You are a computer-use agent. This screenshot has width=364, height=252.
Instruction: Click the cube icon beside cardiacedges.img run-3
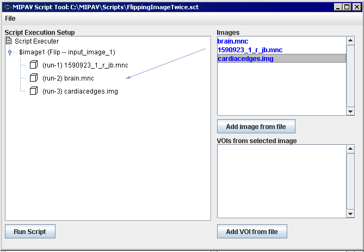coord(34,91)
